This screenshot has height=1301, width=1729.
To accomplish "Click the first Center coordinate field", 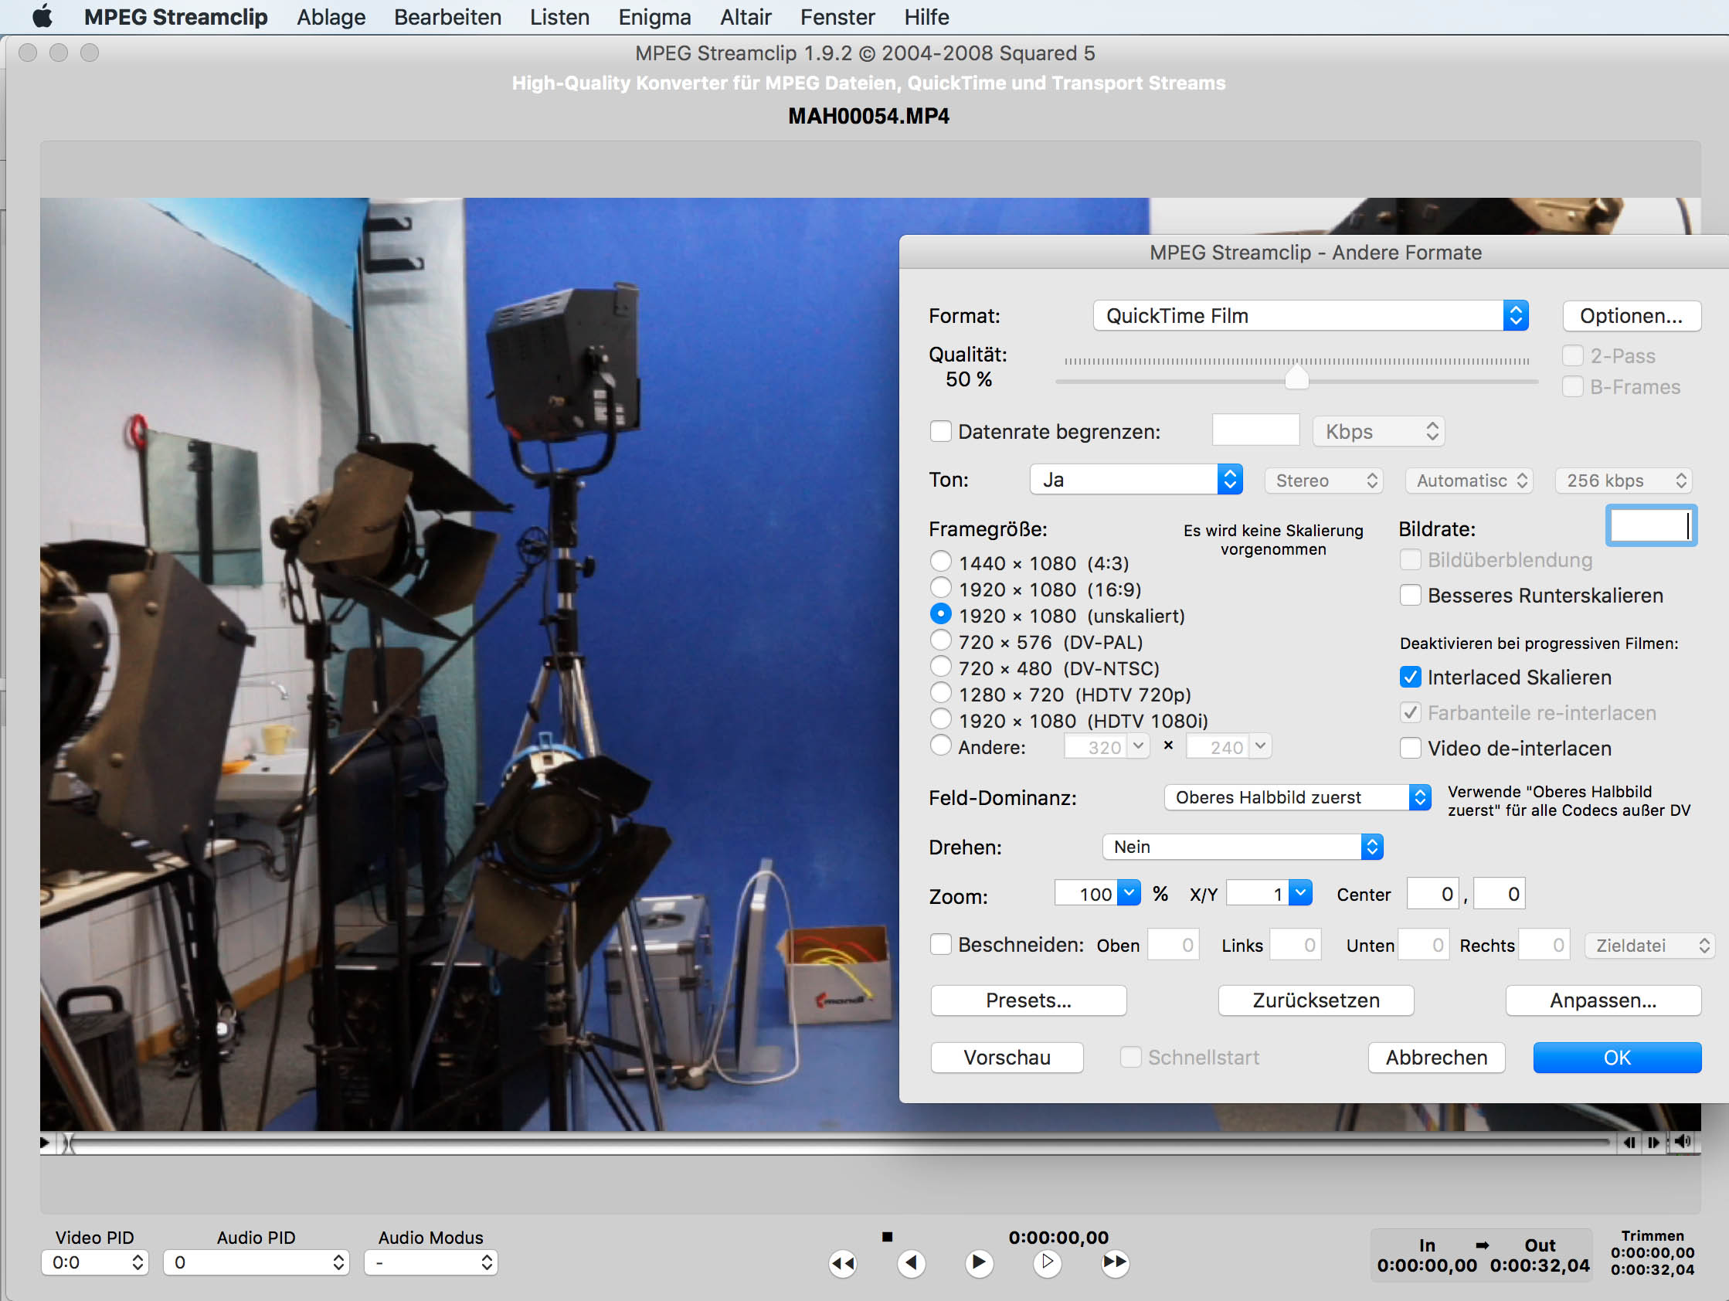I will [1432, 894].
